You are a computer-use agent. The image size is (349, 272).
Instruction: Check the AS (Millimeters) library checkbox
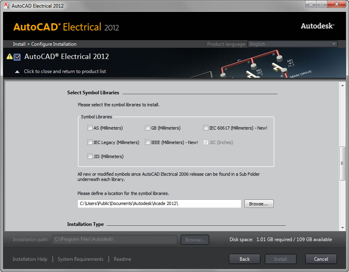(x=90, y=128)
